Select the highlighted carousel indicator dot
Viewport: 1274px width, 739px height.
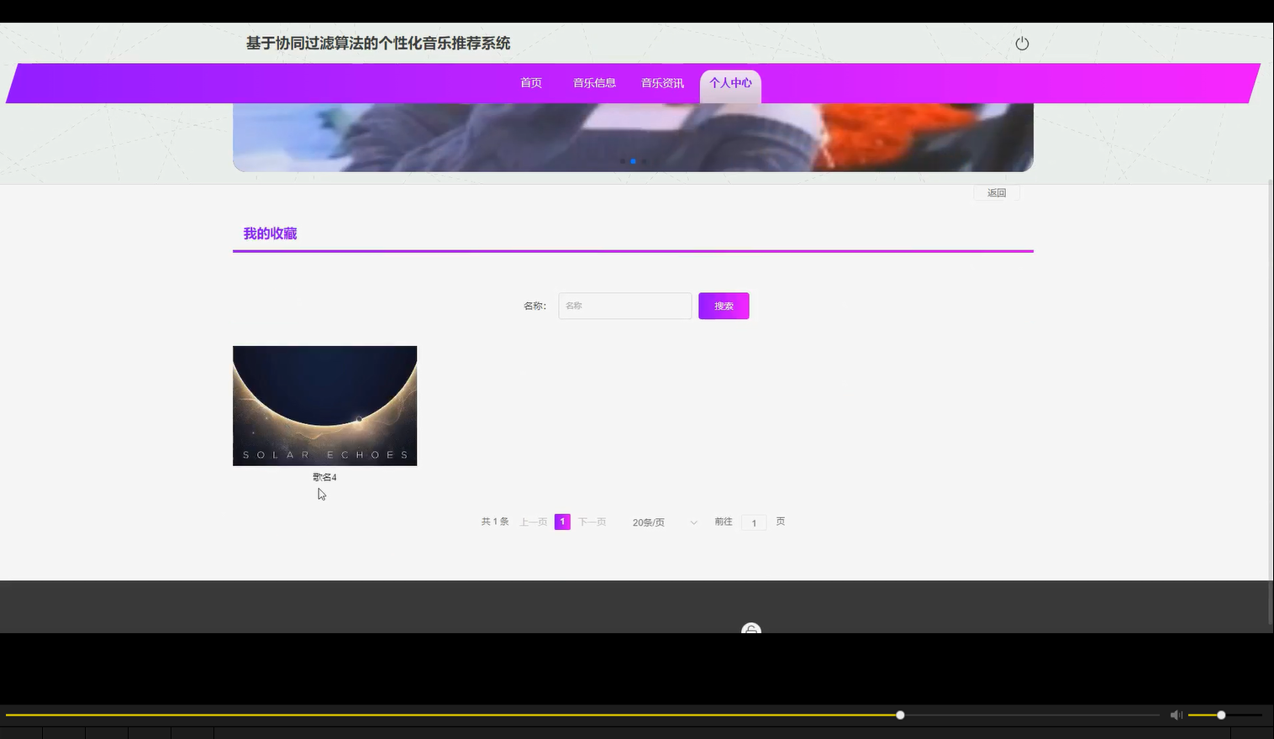(x=633, y=161)
